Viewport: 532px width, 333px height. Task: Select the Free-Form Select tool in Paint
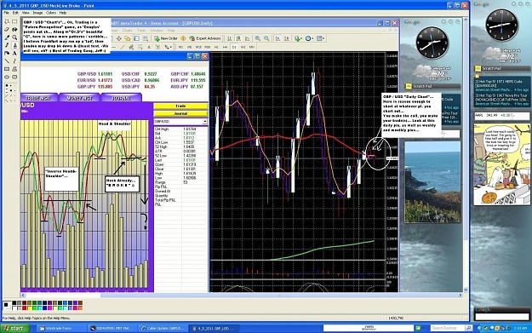click(7, 21)
